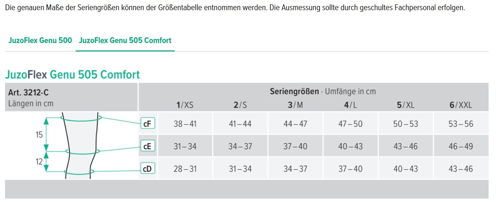This screenshot has height=202, width=496.
Task: Click the cD measurement label icon
Action: tap(147, 169)
